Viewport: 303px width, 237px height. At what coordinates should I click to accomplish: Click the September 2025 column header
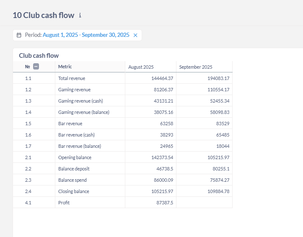[196, 67]
